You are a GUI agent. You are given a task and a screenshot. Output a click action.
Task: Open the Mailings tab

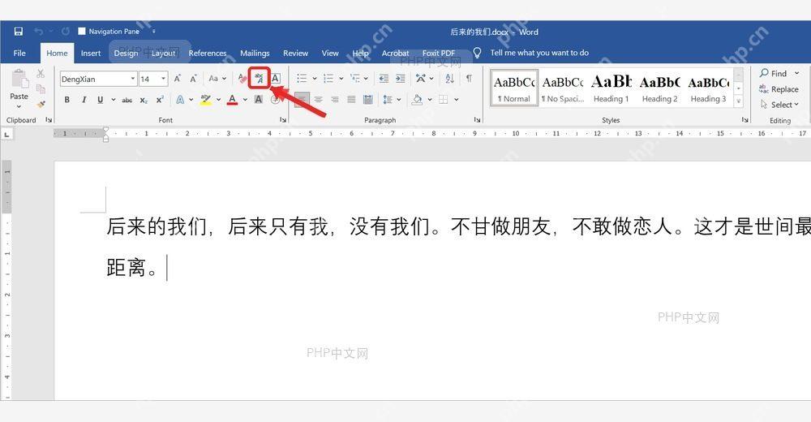pos(255,53)
